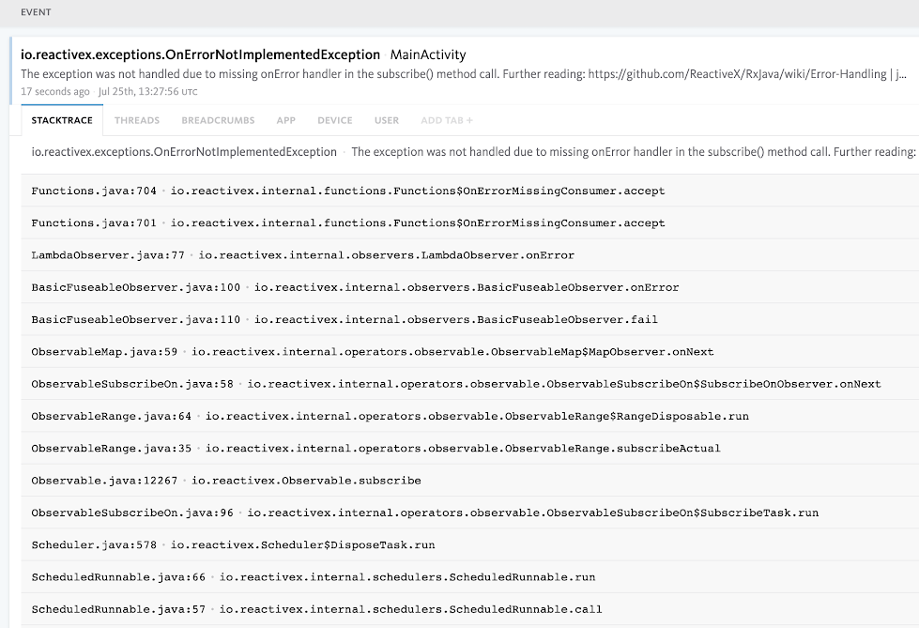Expand the LambdaObserver.java:77 frame
919x628 pixels.
tap(470, 255)
